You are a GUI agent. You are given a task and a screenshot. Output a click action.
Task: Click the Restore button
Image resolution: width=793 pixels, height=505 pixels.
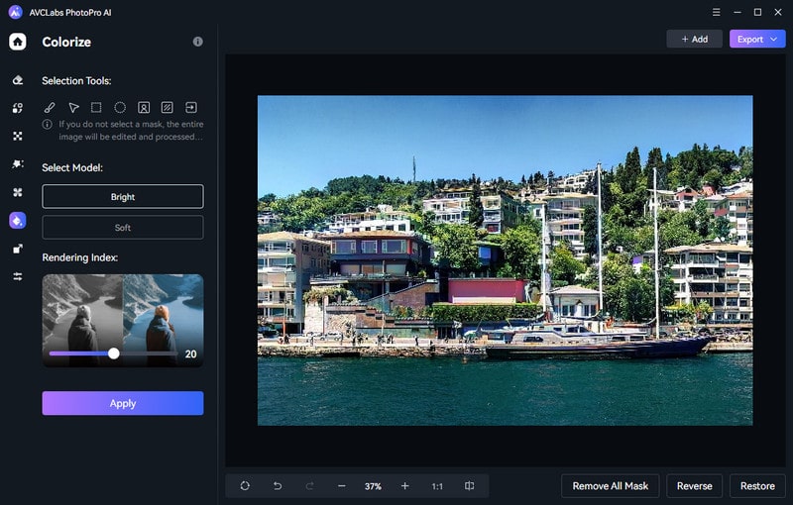coord(757,486)
